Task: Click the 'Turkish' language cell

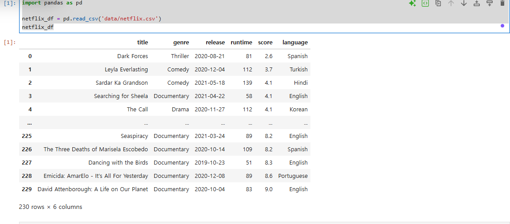Action: (298, 70)
